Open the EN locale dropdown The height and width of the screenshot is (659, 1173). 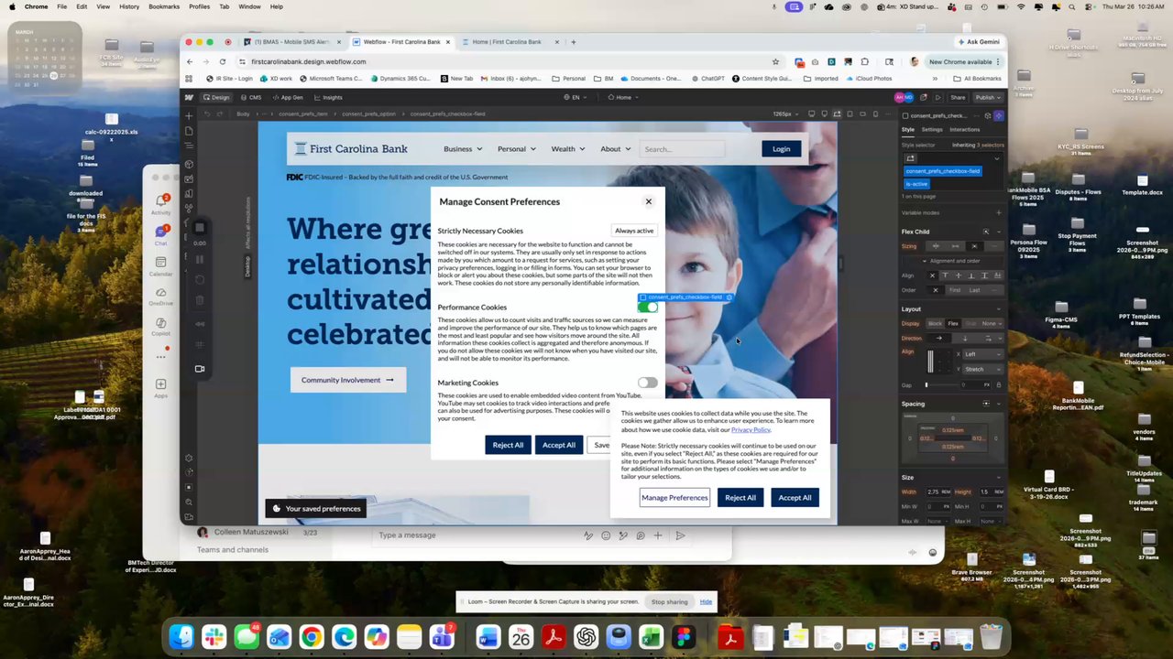(x=574, y=97)
